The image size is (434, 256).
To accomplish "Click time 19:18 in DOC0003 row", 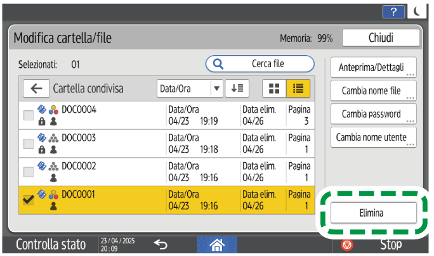I will point(209,150).
